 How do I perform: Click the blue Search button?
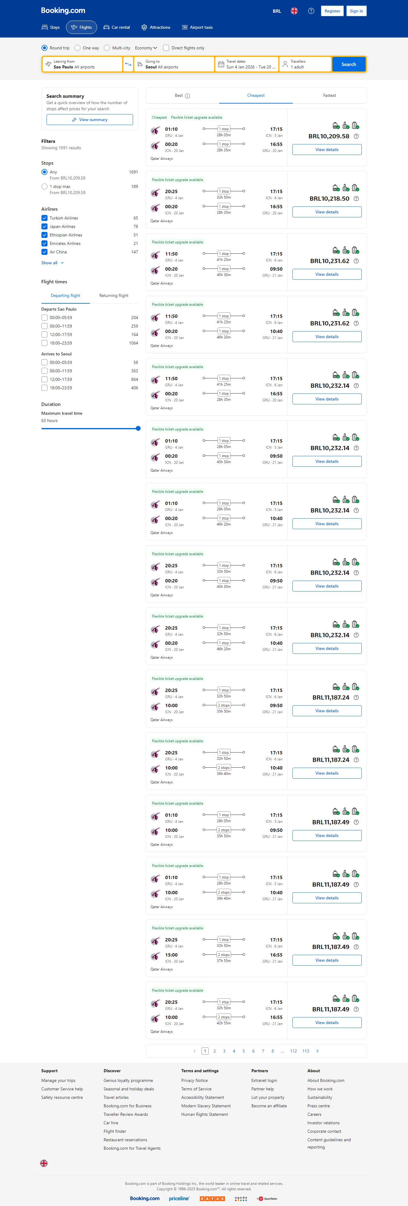point(349,64)
